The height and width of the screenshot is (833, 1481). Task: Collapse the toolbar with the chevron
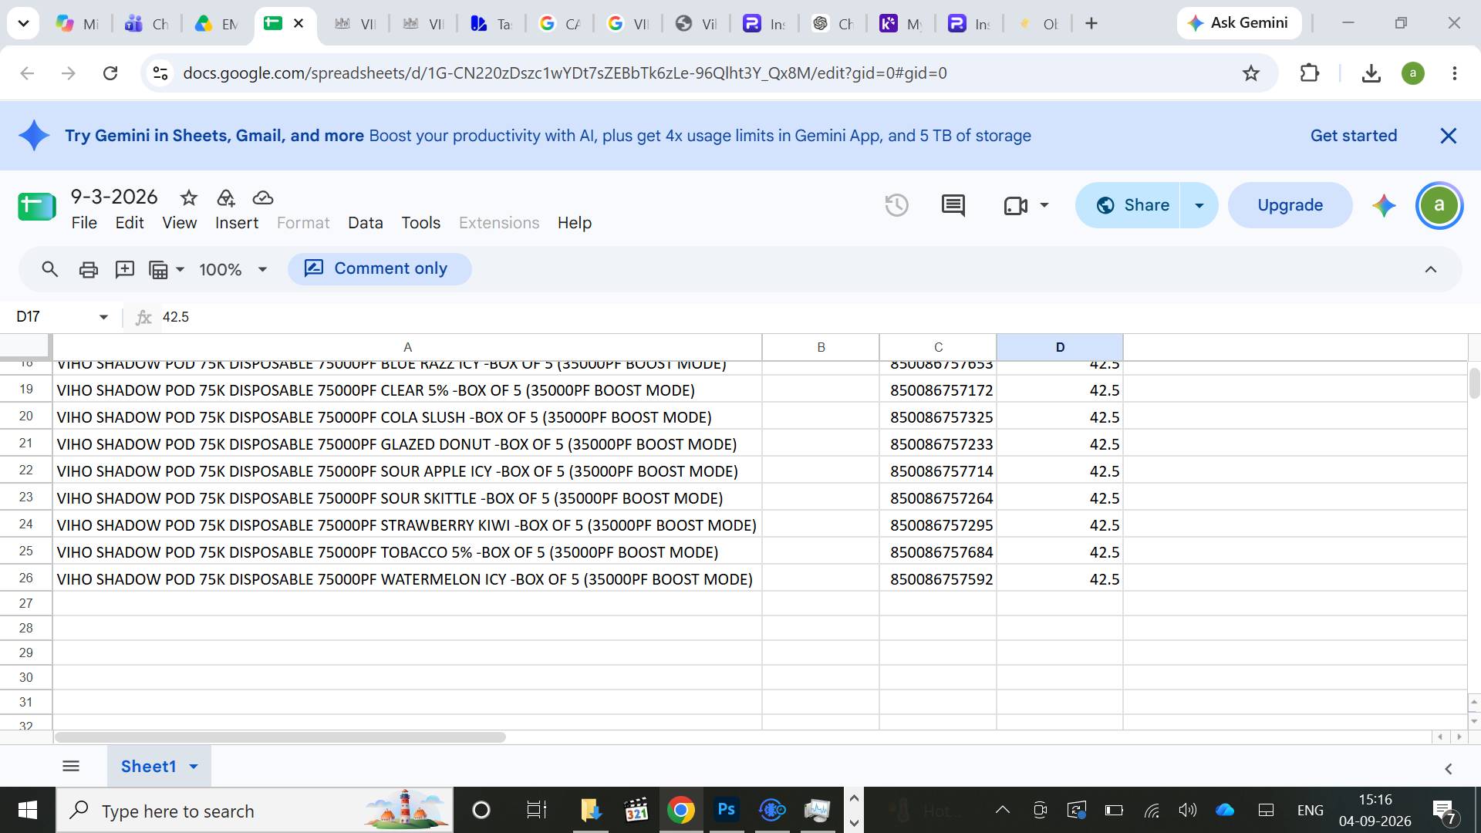click(1431, 269)
